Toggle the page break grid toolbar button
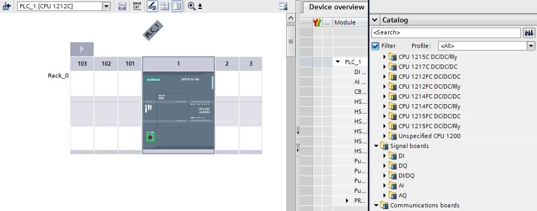Viewport: 537px width, 211px height. pyautogui.click(x=164, y=6)
